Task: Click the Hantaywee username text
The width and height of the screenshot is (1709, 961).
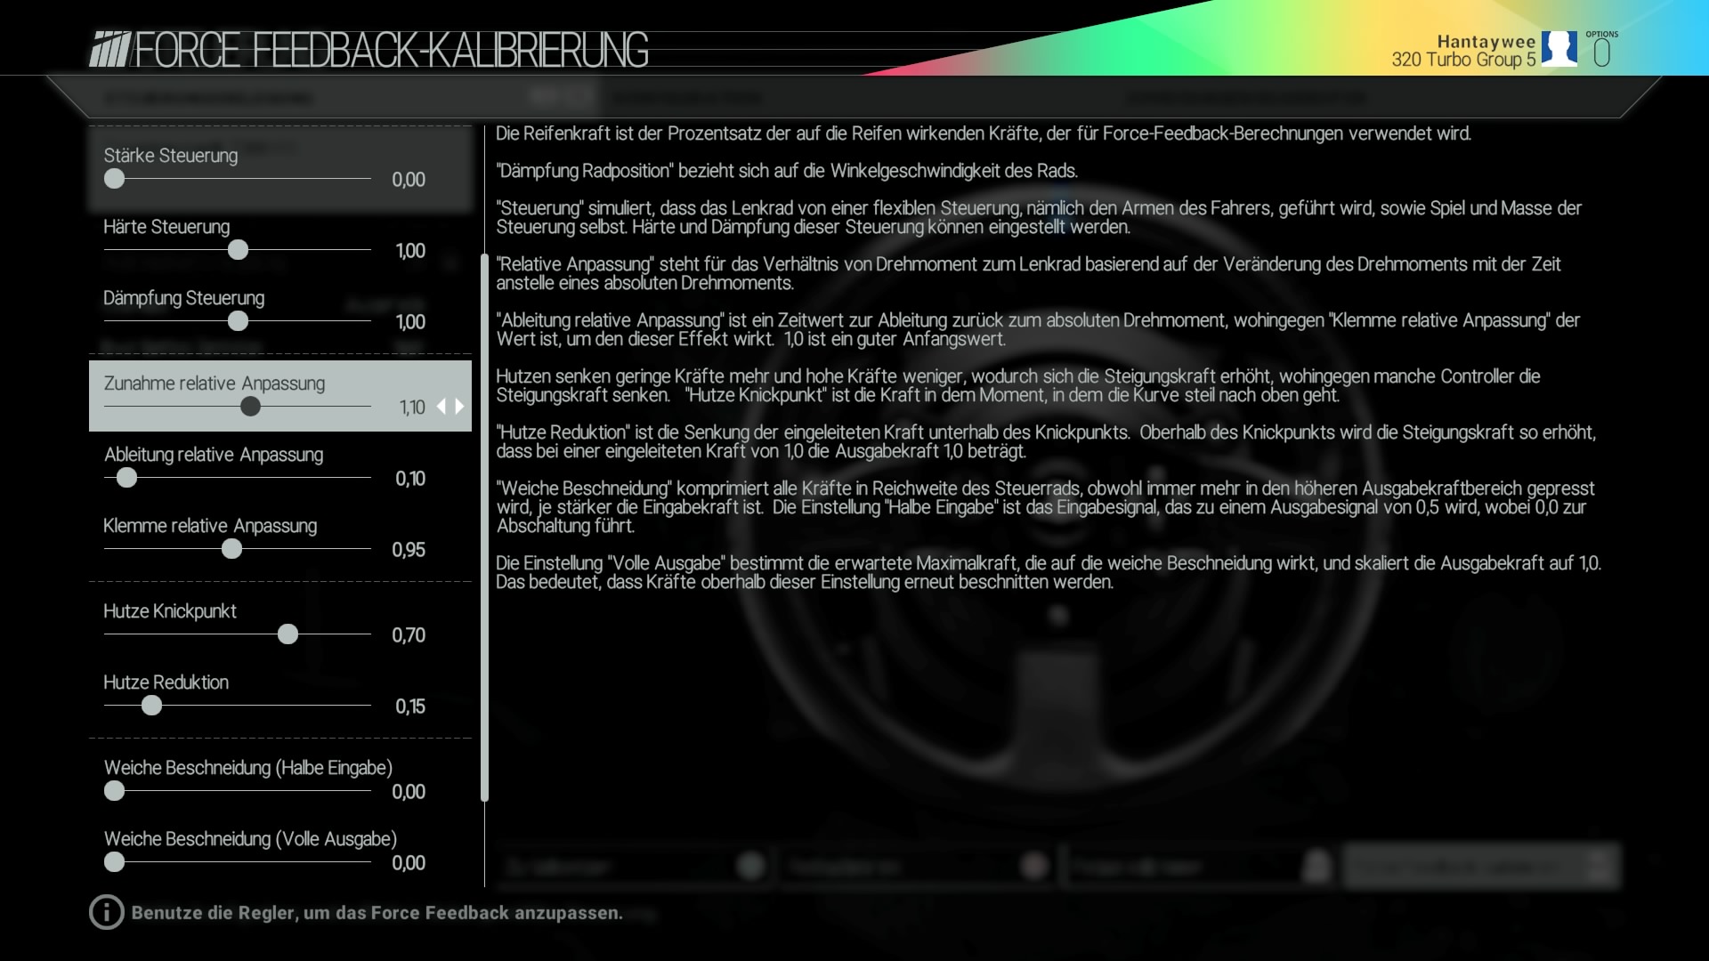Action: point(1486,41)
